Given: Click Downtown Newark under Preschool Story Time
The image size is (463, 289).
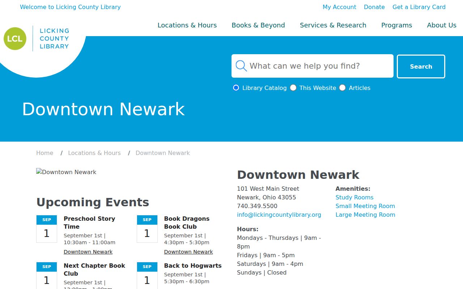Looking at the screenshot, I should click(x=88, y=252).
